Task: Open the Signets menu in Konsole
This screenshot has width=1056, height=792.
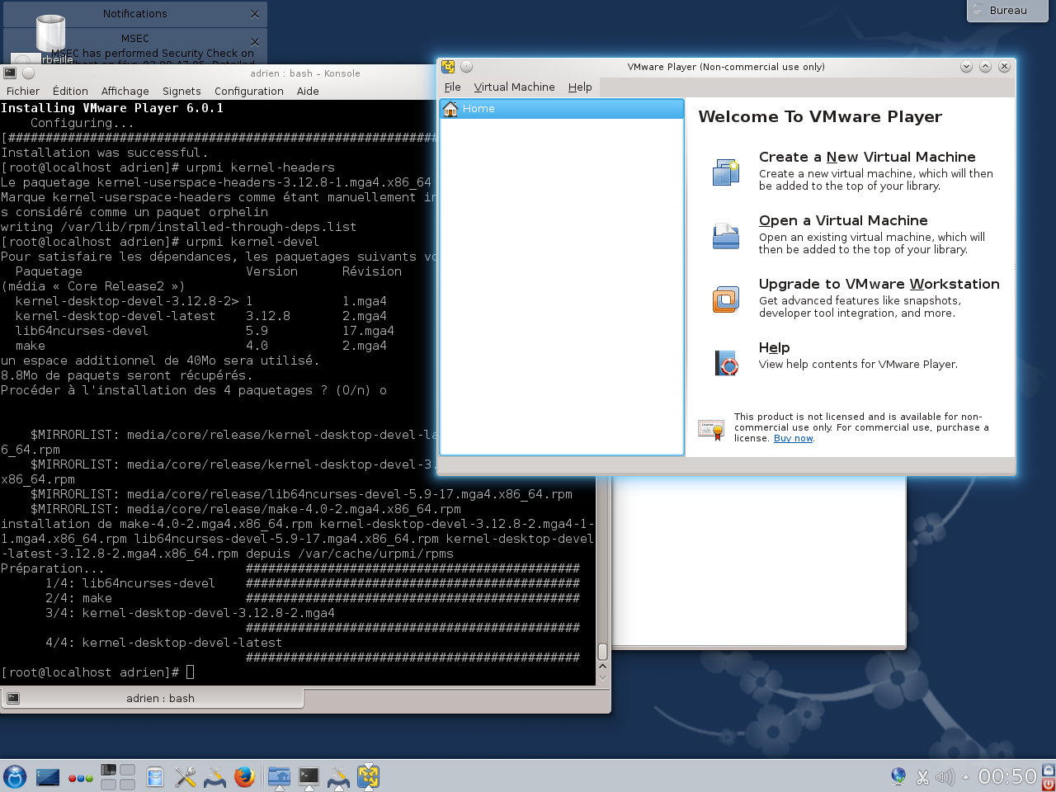Action: 181,92
